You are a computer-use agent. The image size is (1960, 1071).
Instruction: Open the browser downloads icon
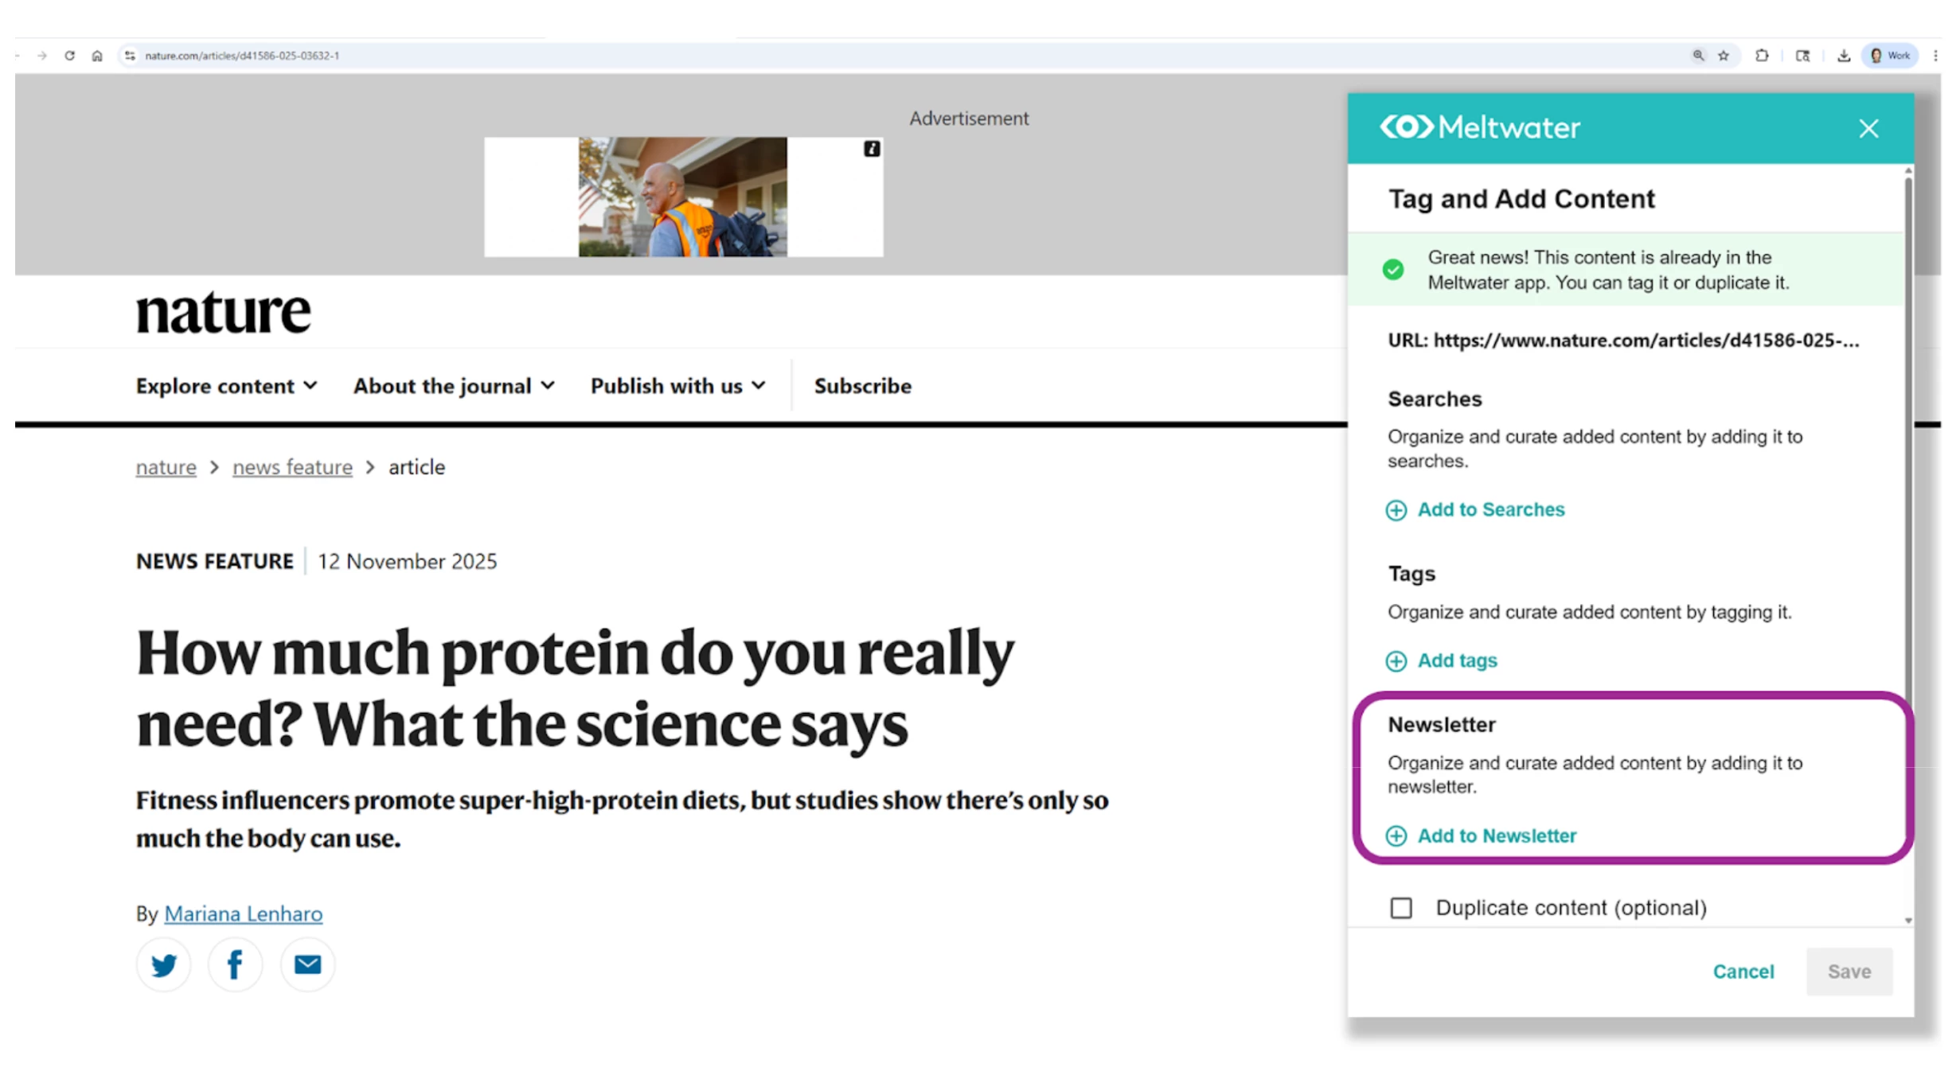[1844, 56]
